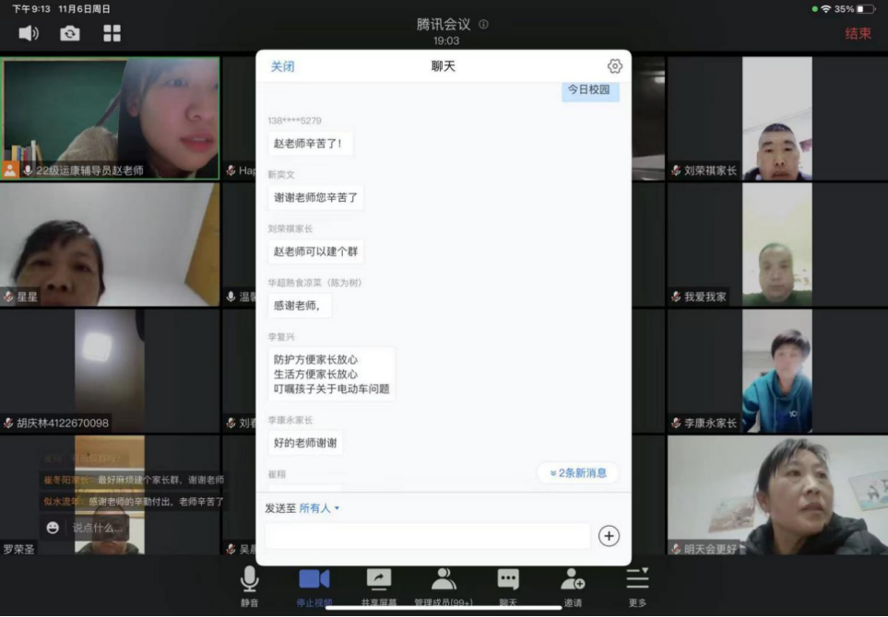
Task: Expand the 所有人 recipient dropdown
Action: pos(319,508)
